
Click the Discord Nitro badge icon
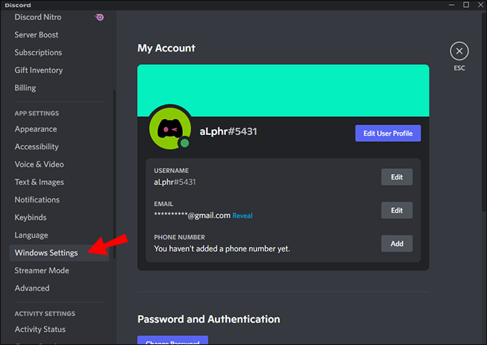100,17
